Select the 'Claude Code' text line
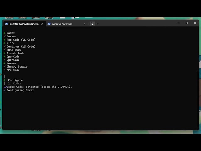 click(15, 53)
